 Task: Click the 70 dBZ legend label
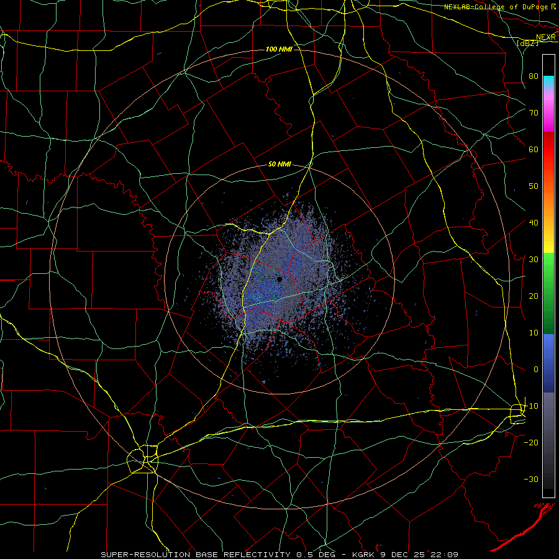[534, 113]
